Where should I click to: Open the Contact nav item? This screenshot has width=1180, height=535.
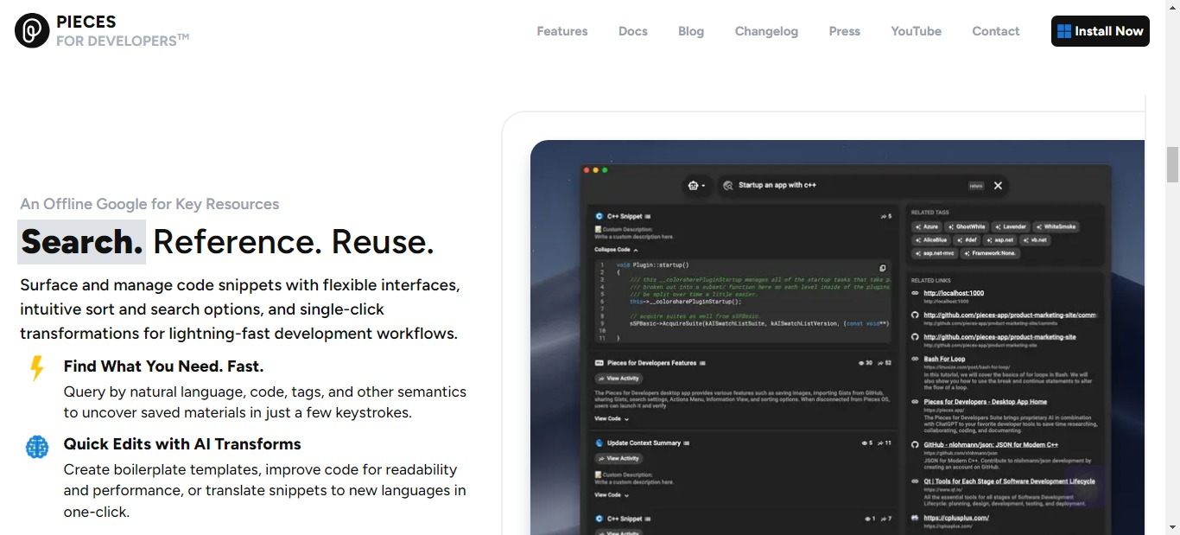(x=996, y=31)
